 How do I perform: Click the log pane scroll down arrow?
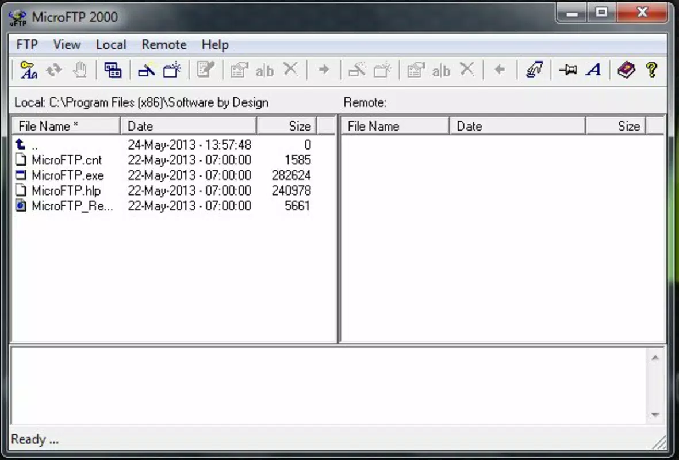[655, 415]
